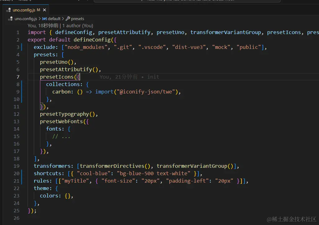Click the 'fonts:' property on line 14
Screen dimensions: 319x225
(x=55, y=129)
